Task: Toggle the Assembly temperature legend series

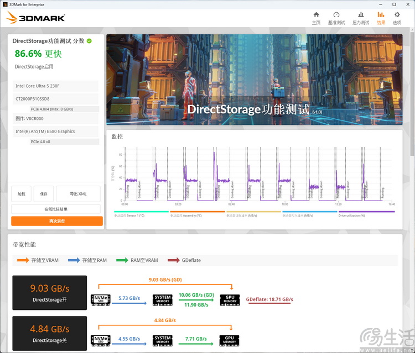Action: pos(197,213)
